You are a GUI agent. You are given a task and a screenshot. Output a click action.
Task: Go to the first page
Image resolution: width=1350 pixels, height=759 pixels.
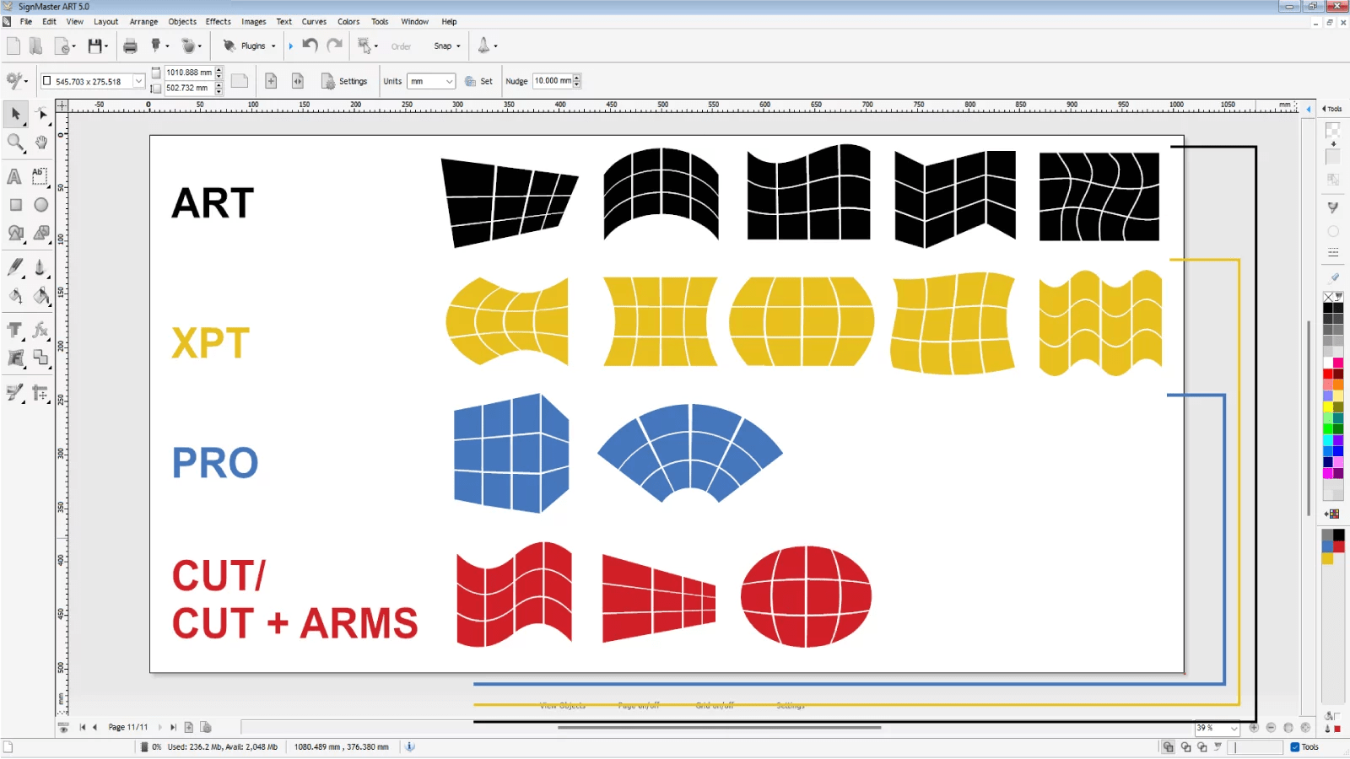[83, 727]
